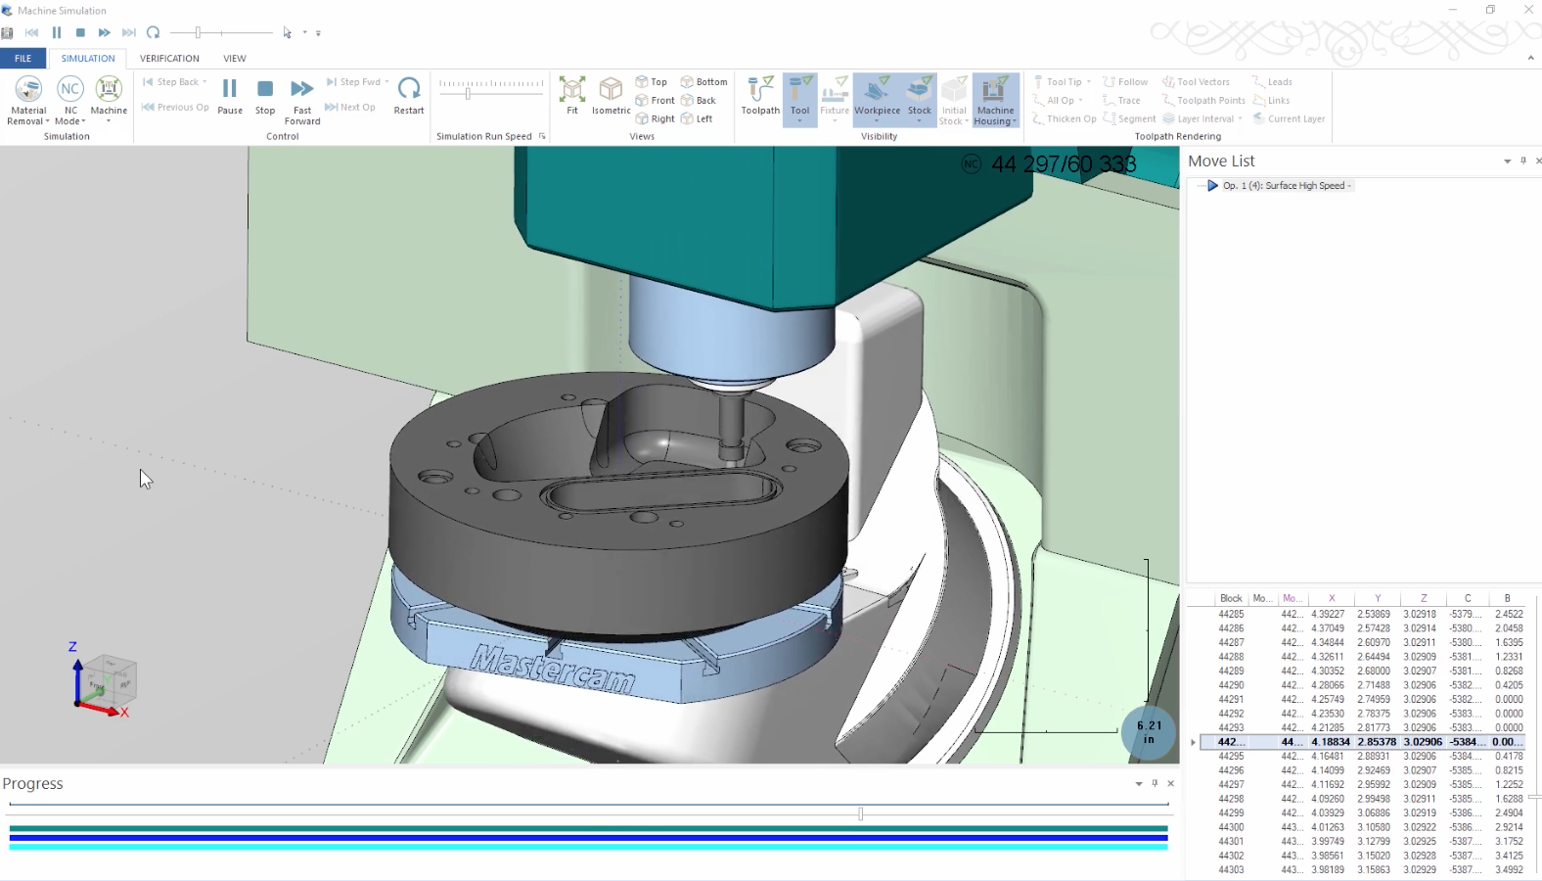1542x881 pixels.
Task: Click quick-access stop icon in title toolbar
Action: click(x=80, y=32)
